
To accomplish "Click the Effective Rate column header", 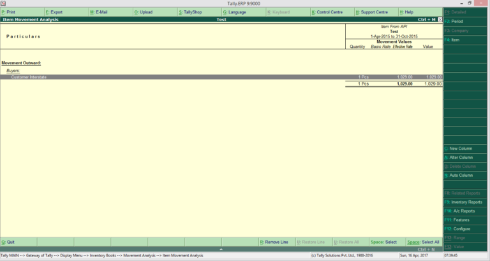I will pos(403,47).
